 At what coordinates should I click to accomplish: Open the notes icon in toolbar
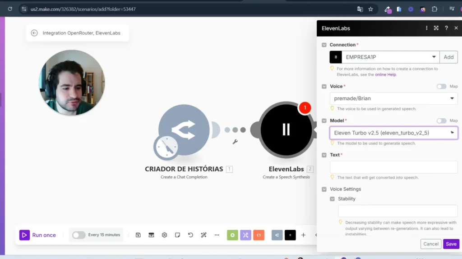(x=177, y=235)
